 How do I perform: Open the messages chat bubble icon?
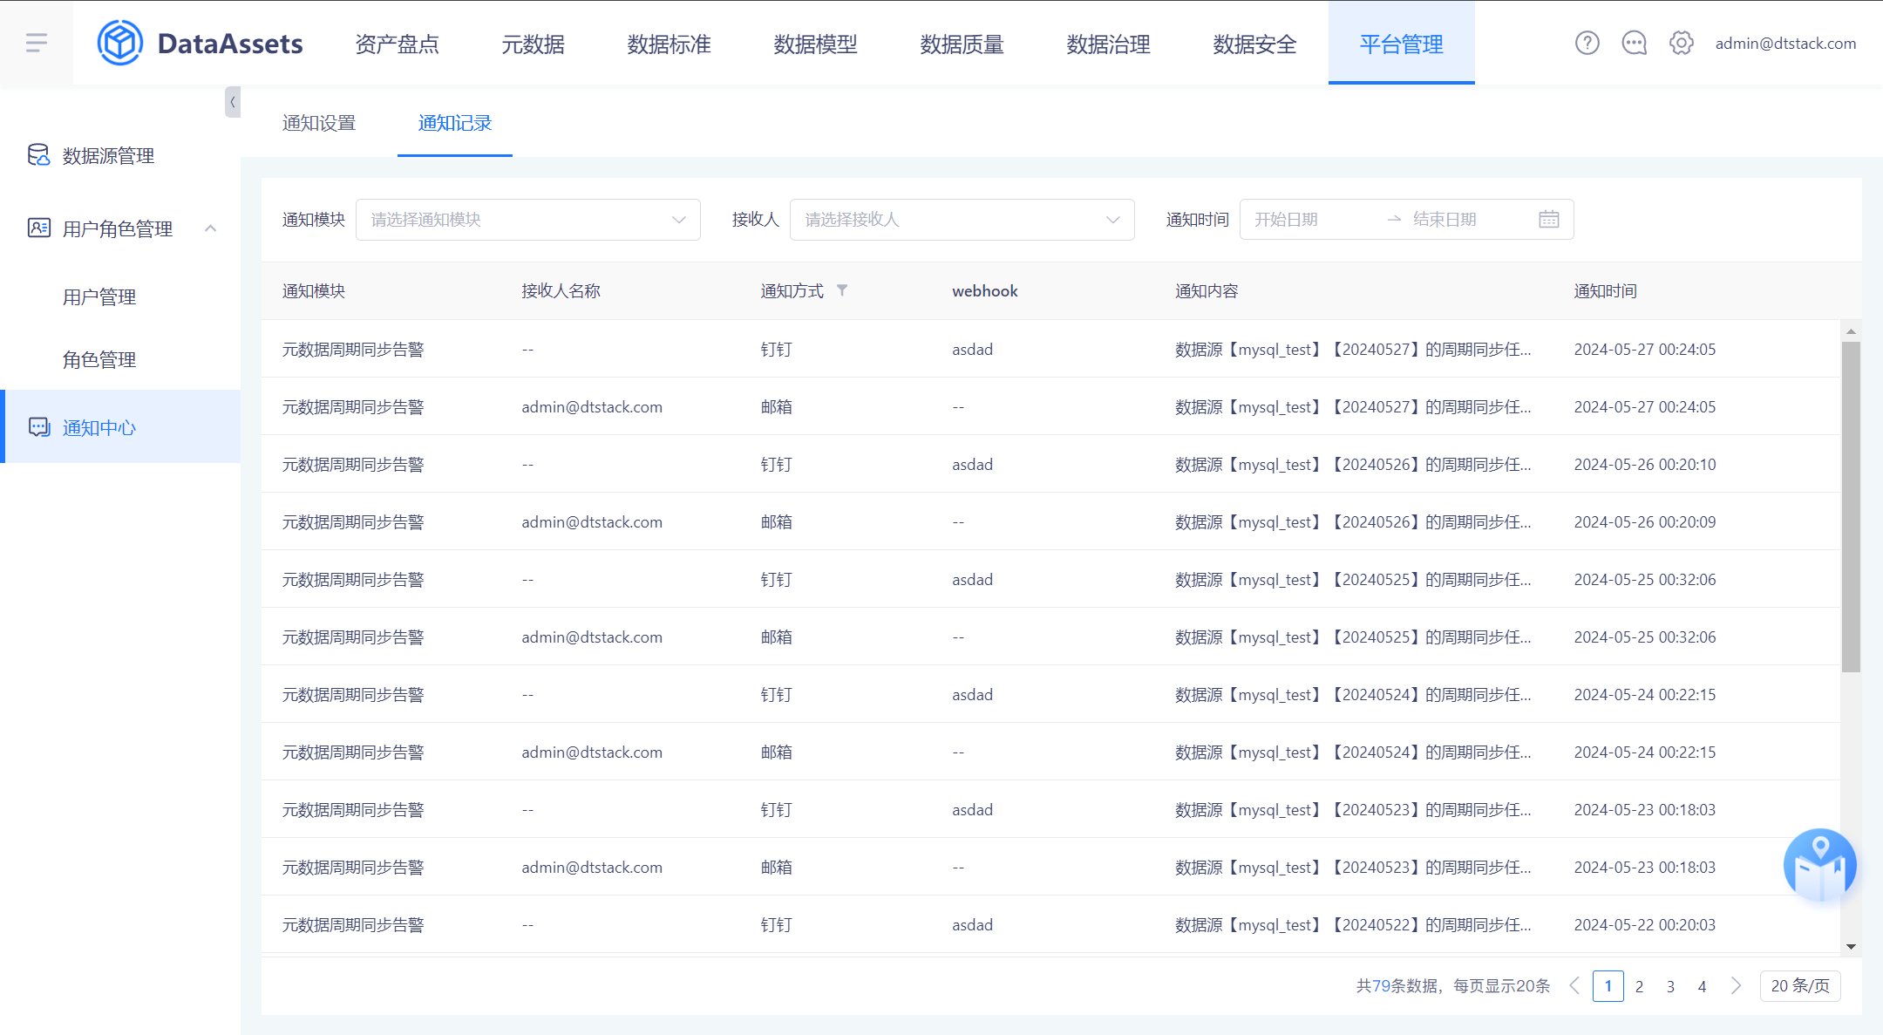[1634, 43]
